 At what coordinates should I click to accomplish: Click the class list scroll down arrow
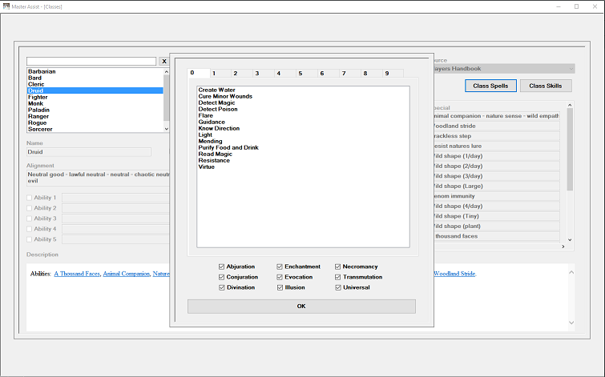tap(167, 129)
